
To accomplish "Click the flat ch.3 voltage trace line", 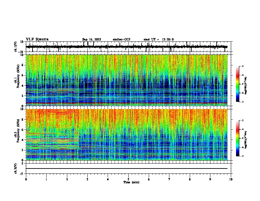I will click(127, 168).
